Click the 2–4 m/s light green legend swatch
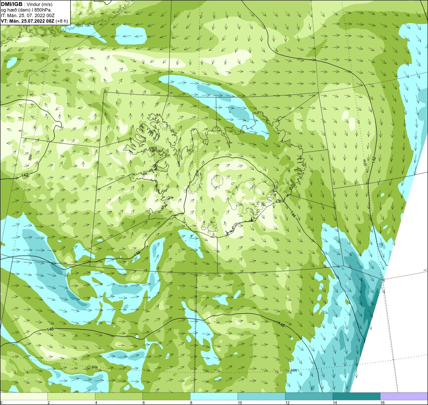Image resolution: width=428 pixels, height=405 pixels. click(71, 396)
